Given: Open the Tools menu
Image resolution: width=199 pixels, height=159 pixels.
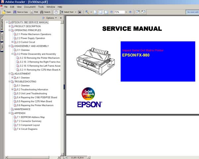Looking at the screenshot, I should pyautogui.click(x=41, y=7).
